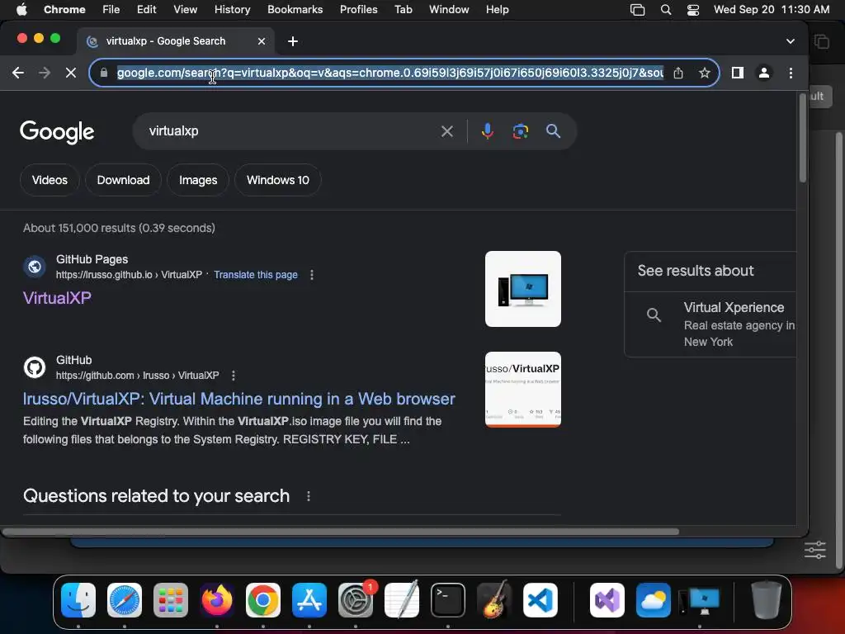
Task: Search by voice microphone icon
Action: coord(487,131)
